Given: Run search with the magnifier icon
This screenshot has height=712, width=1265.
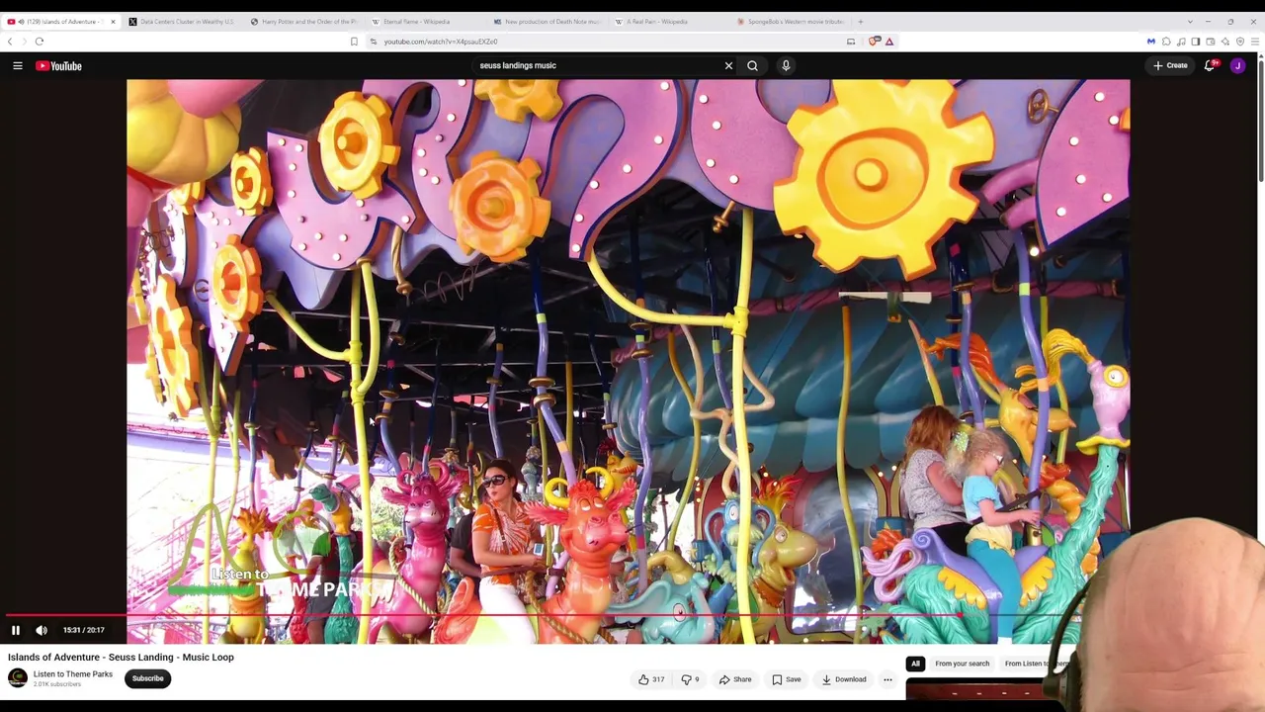Looking at the screenshot, I should 752,65.
